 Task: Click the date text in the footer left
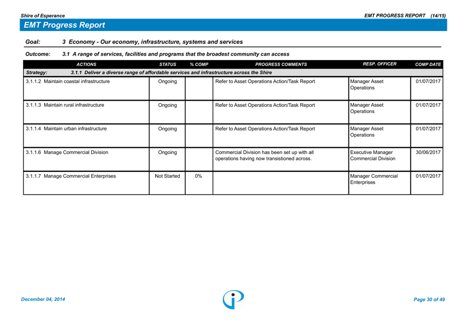[x=43, y=299]
